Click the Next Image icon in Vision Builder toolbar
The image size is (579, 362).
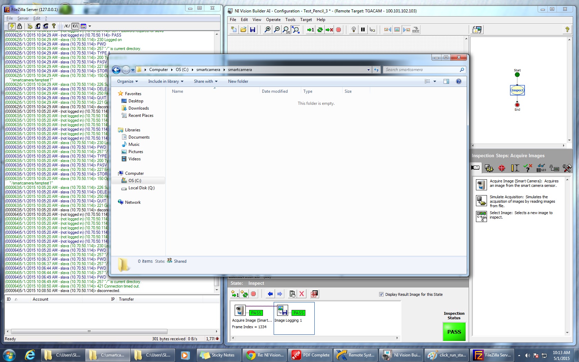click(x=406, y=30)
